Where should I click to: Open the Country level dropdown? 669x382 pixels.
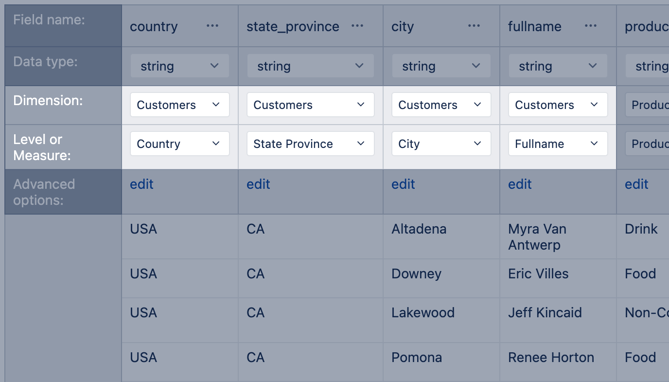(179, 144)
